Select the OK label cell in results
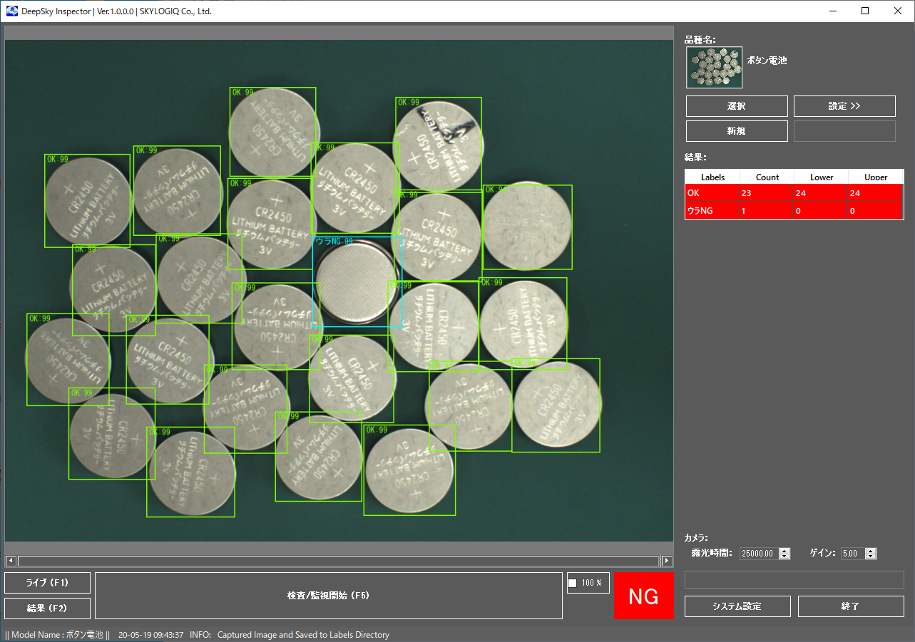Screen dimensions: 915x642 pyautogui.click(x=712, y=193)
